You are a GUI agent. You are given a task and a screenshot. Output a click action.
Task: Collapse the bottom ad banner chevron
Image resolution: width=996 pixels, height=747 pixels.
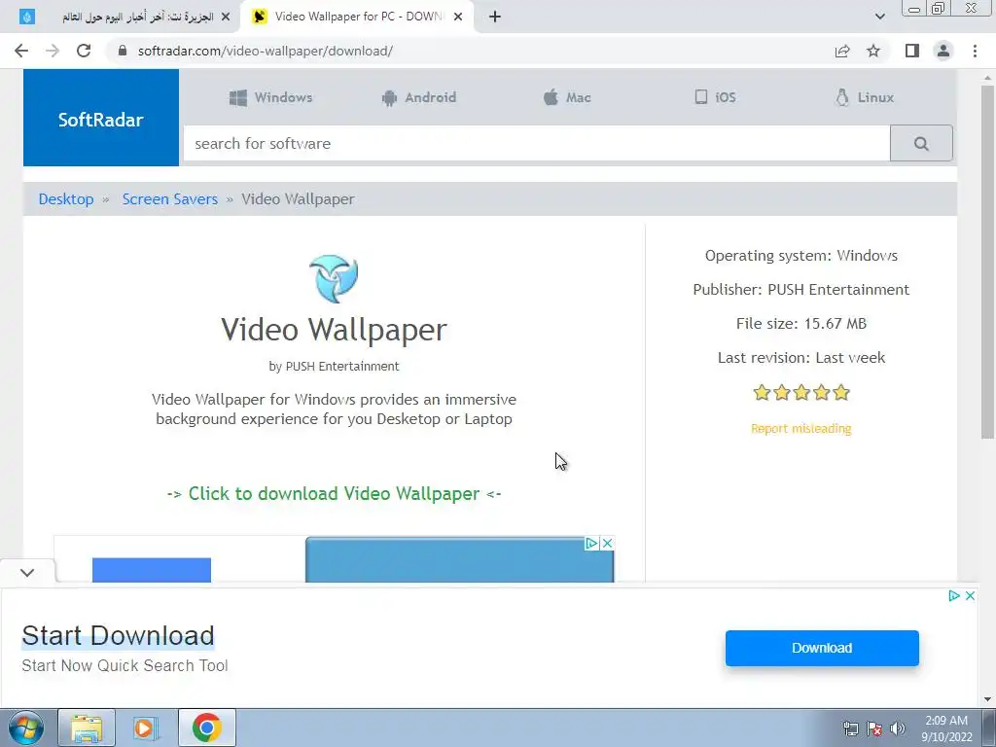tap(27, 572)
